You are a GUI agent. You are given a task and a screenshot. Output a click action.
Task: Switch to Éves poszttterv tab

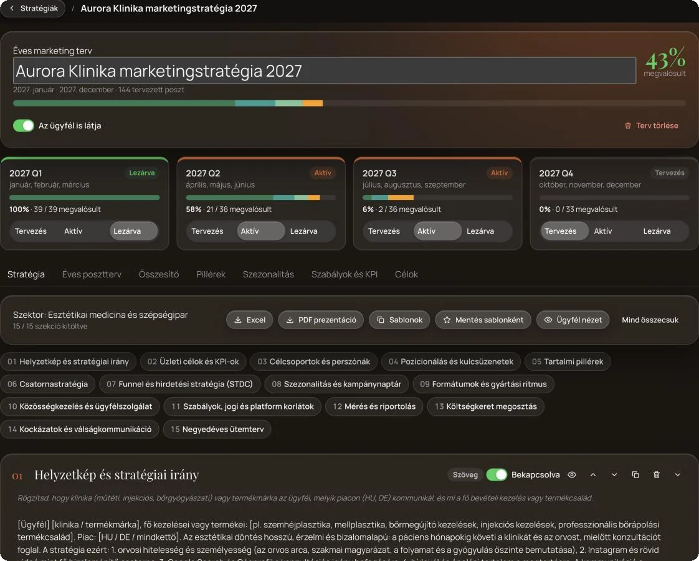(92, 274)
